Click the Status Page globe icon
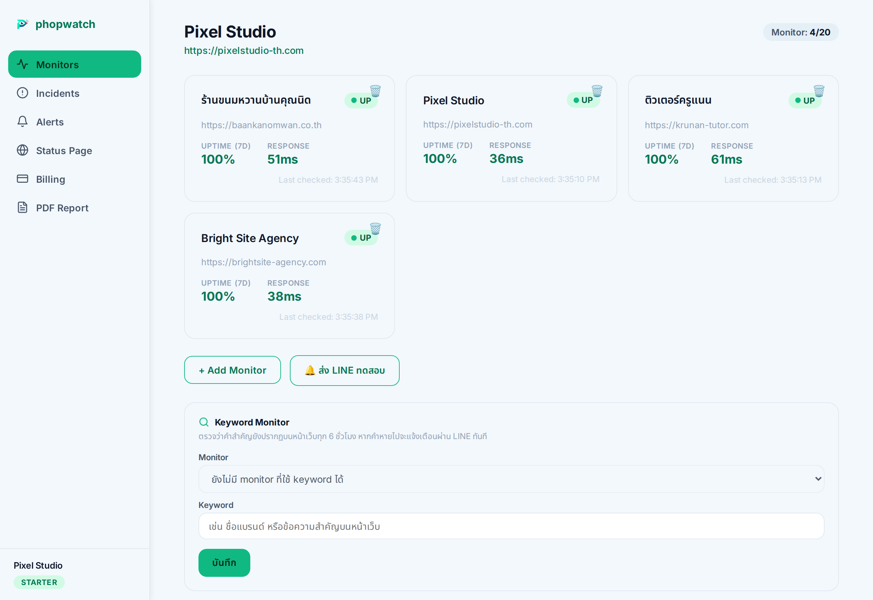The image size is (873, 600). click(x=23, y=150)
